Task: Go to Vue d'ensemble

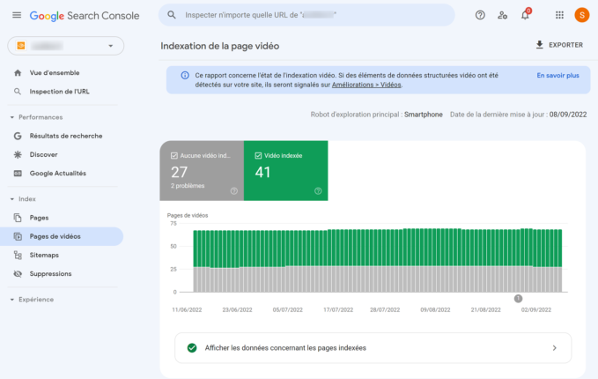Action: click(55, 72)
